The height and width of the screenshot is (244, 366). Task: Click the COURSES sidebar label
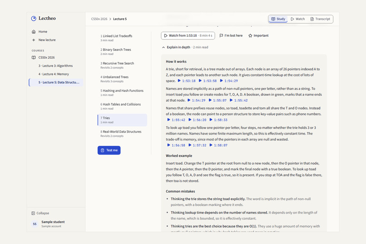click(x=38, y=51)
